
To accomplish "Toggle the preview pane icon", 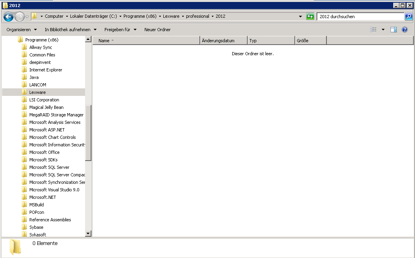I will pos(394,30).
